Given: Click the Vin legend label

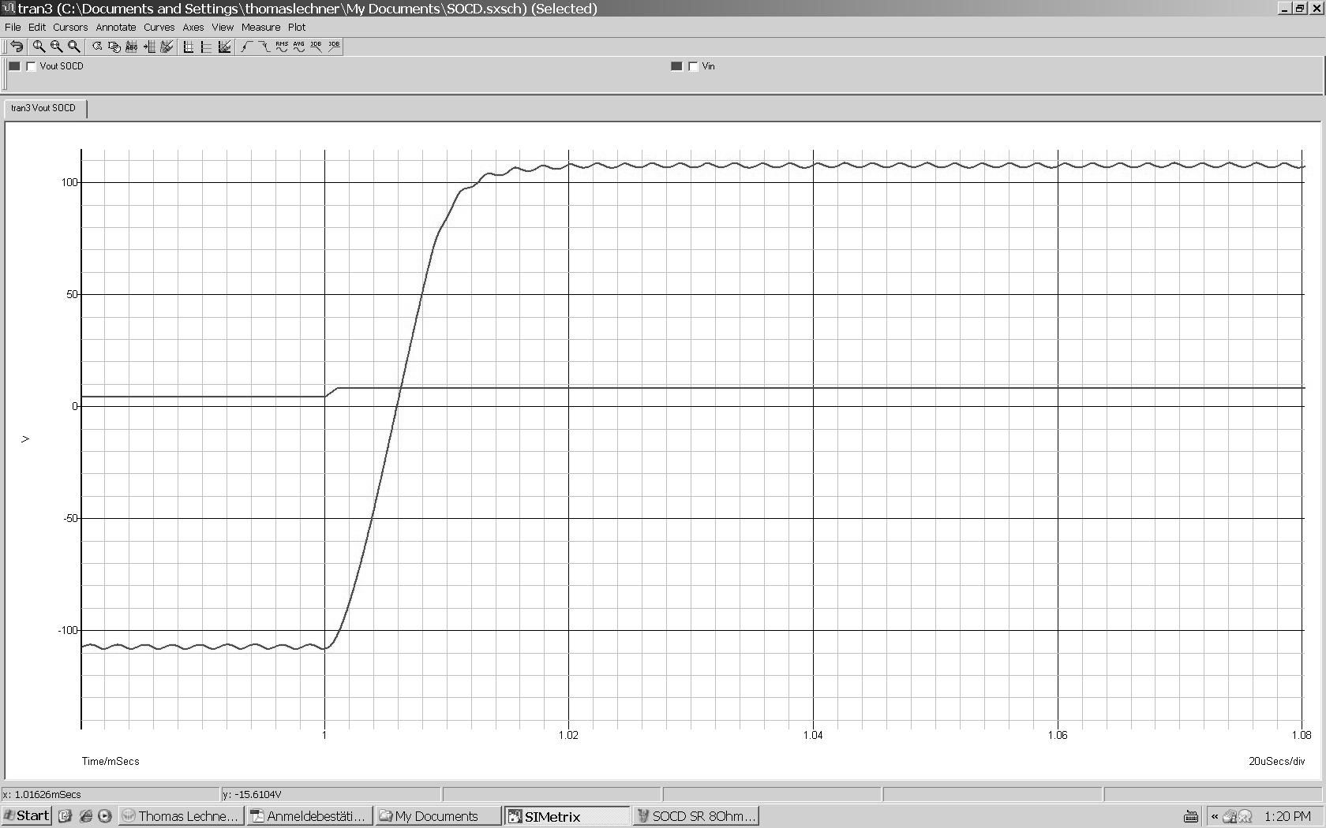Looking at the screenshot, I should click(709, 66).
